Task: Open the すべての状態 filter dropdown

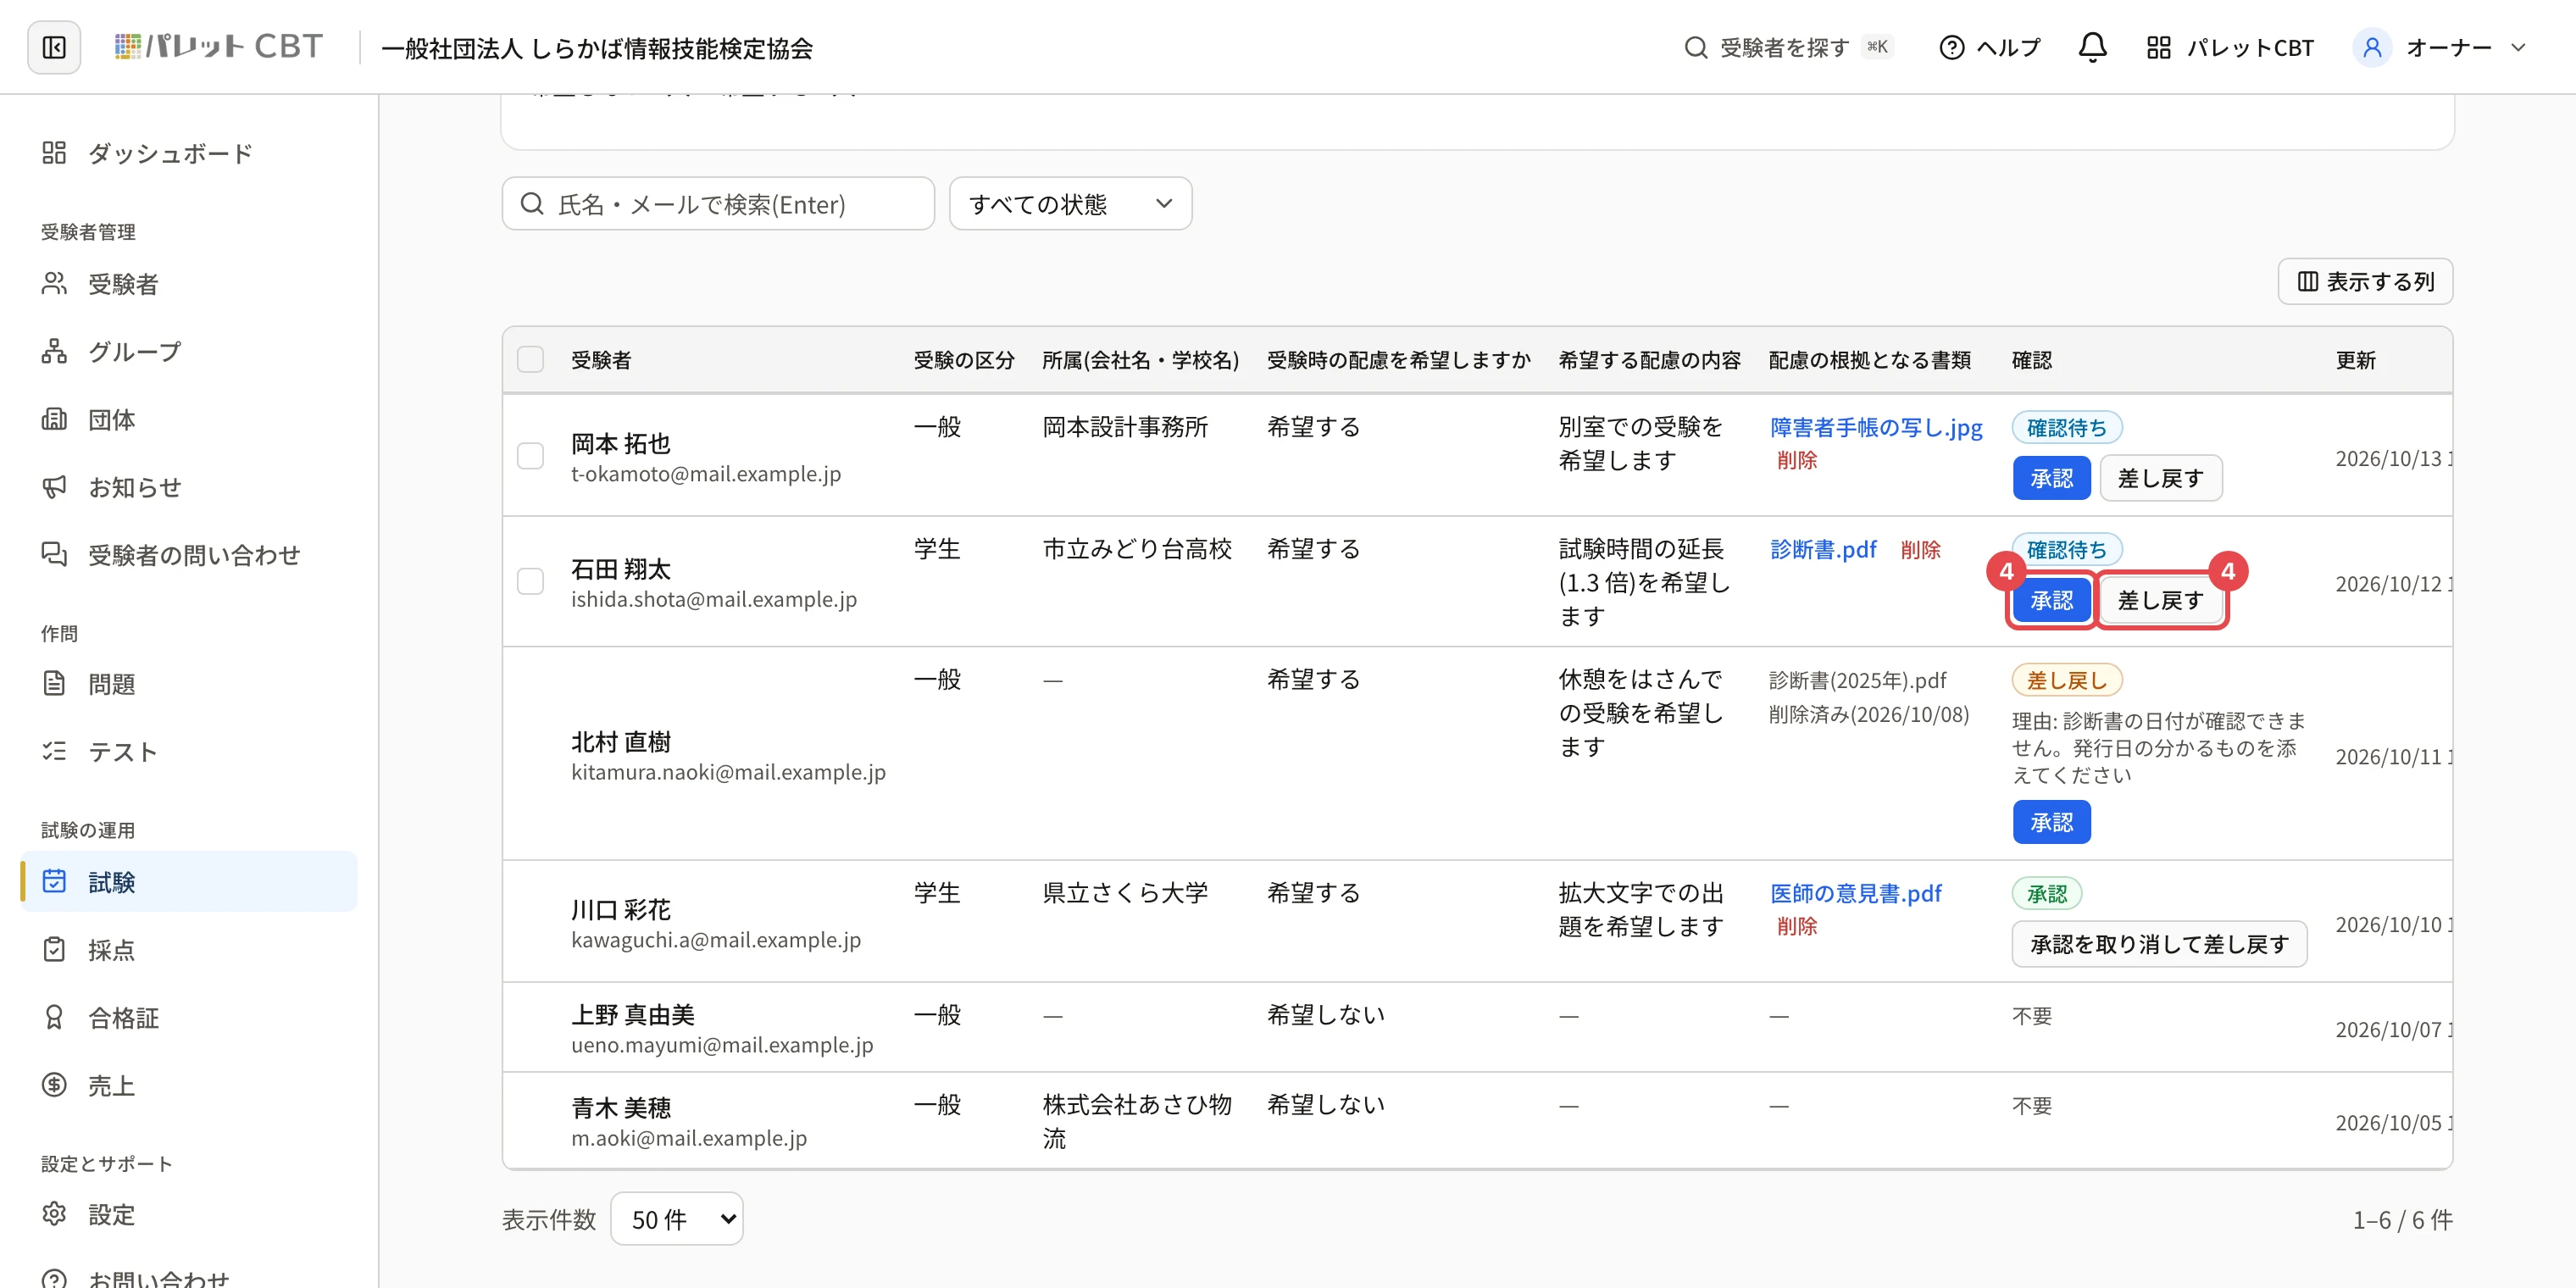Action: [1070, 204]
